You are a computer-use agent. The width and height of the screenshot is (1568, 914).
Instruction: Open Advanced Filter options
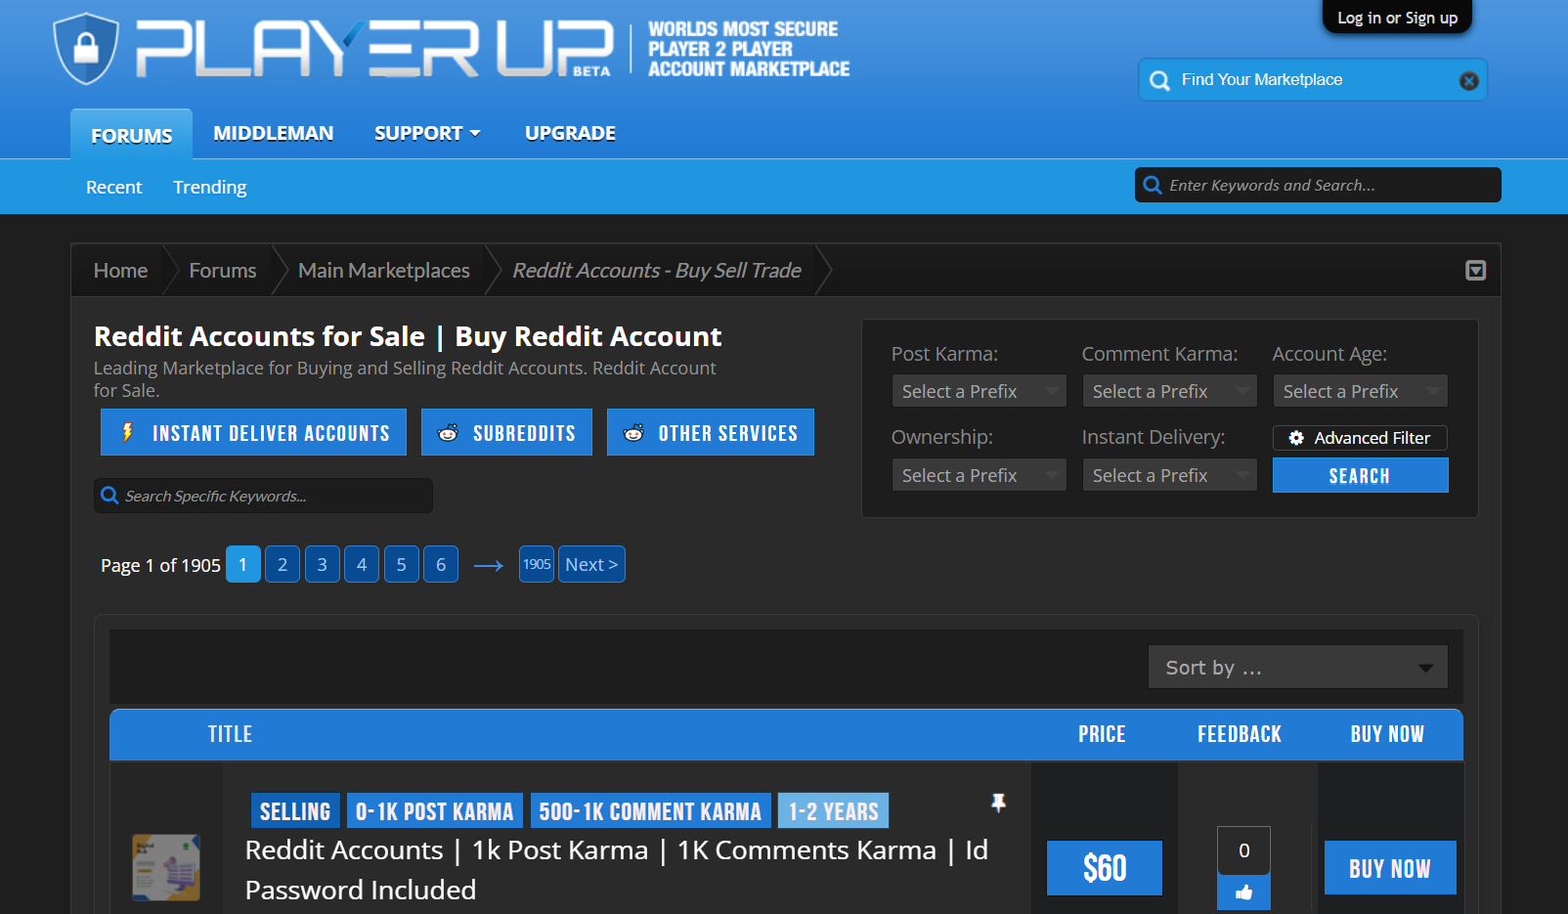1360,438
